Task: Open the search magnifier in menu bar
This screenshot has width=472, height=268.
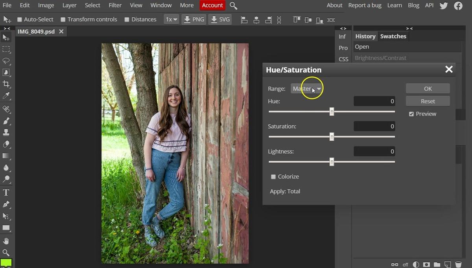Action: click(x=234, y=6)
